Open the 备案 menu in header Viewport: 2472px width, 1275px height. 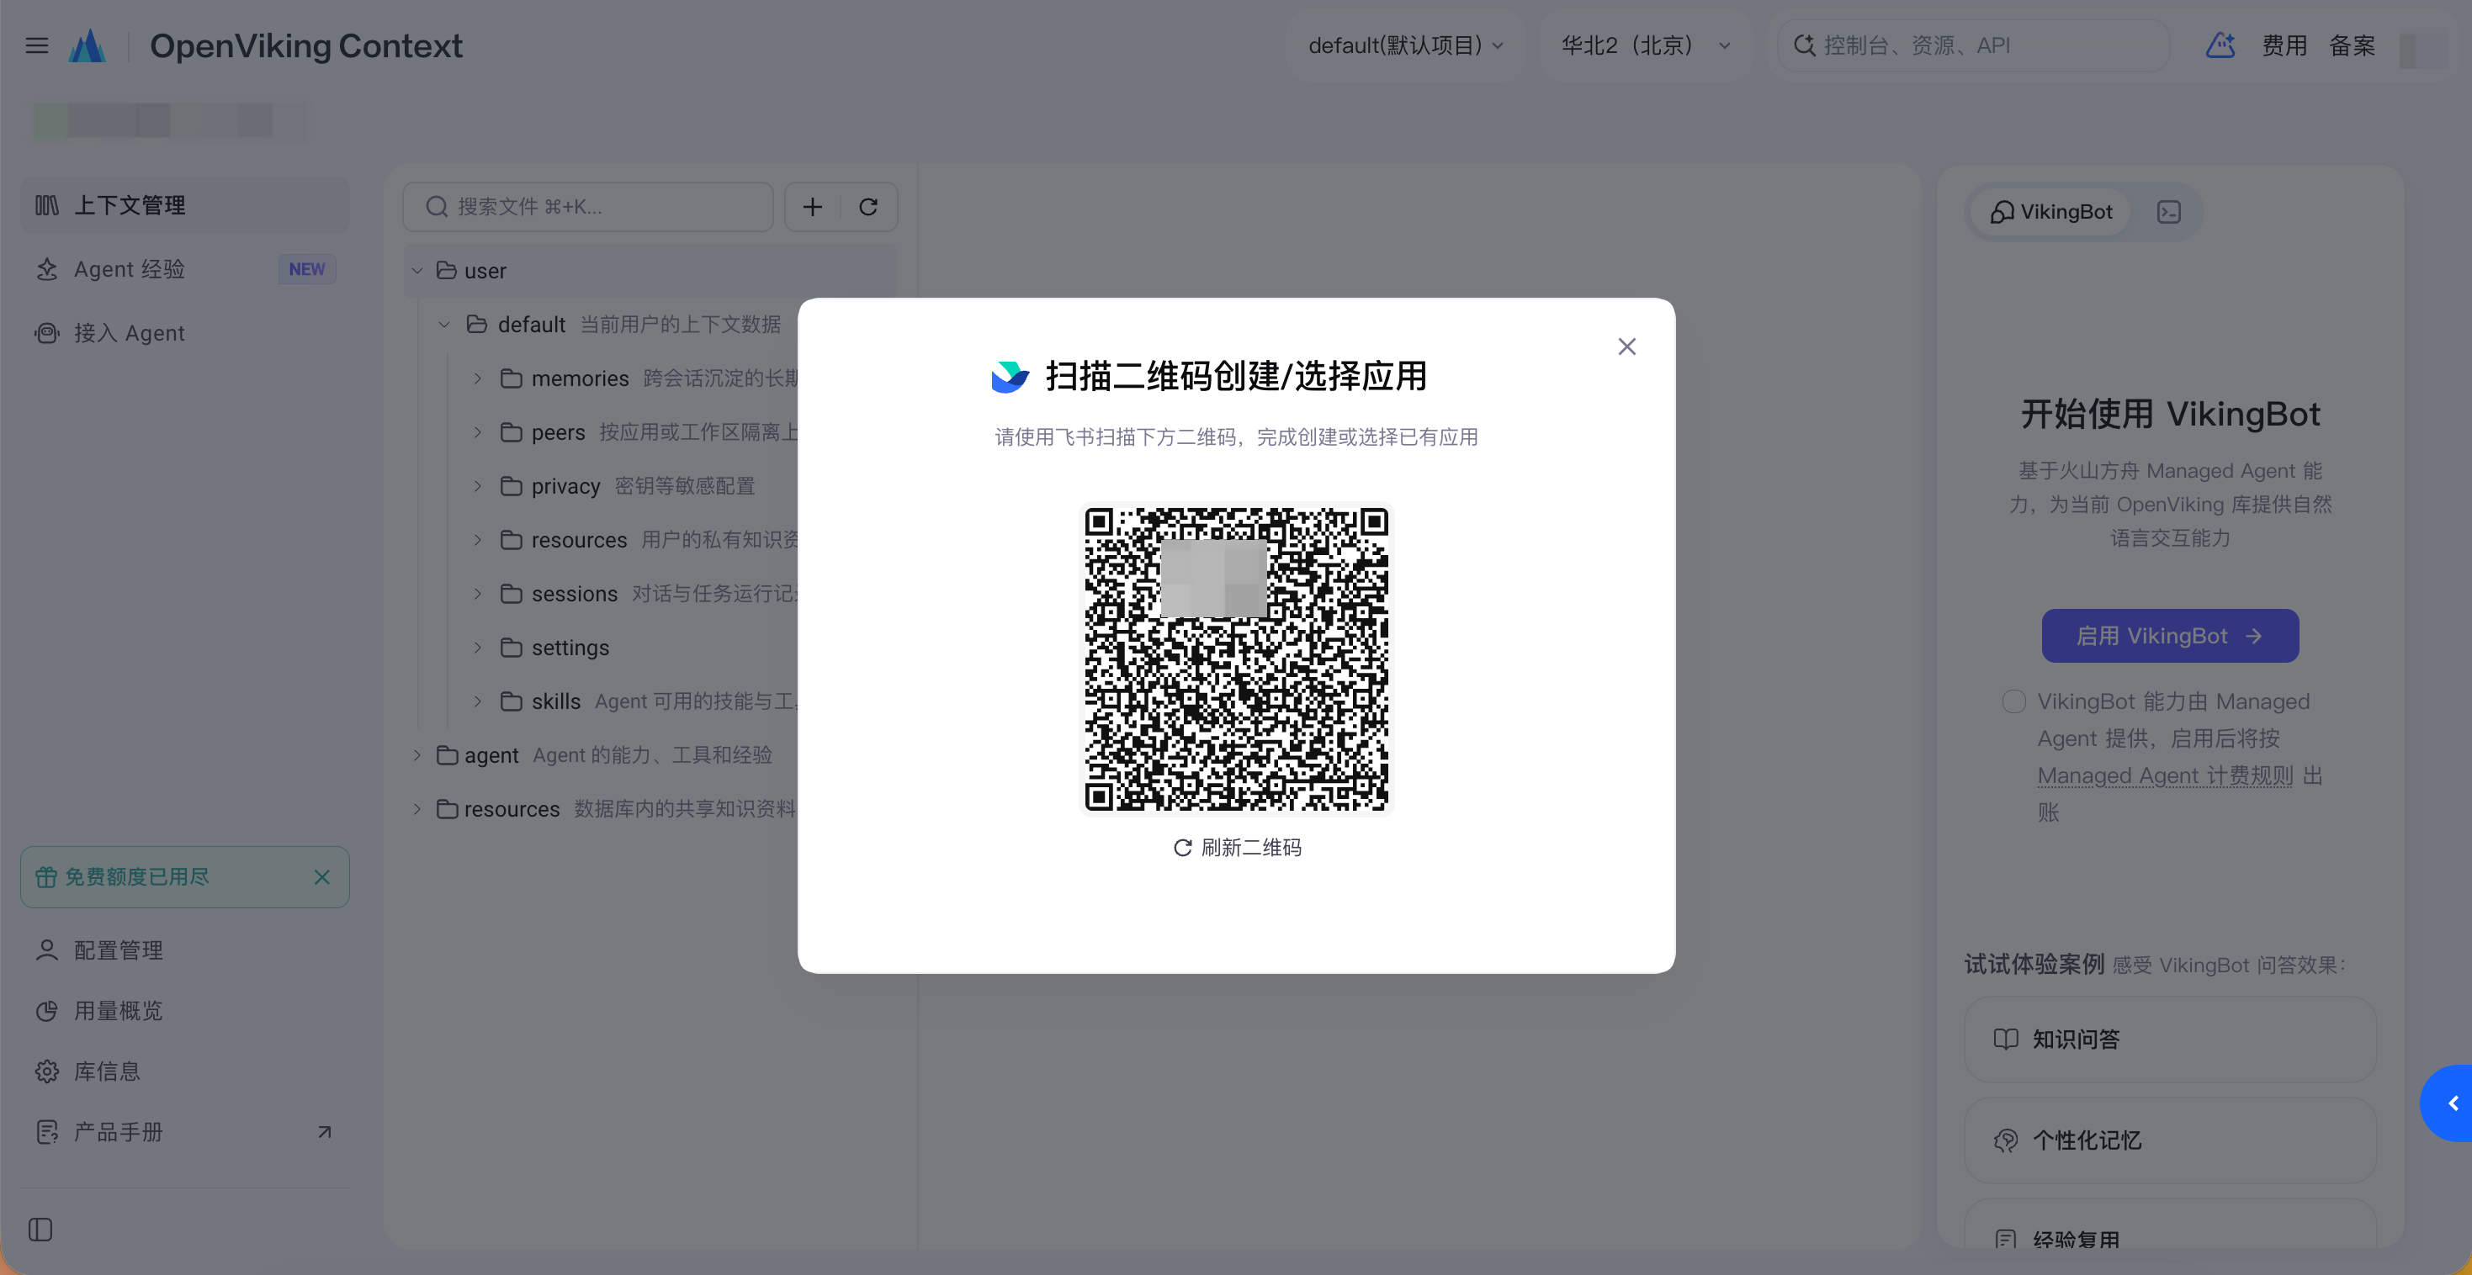tap(2352, 45)
